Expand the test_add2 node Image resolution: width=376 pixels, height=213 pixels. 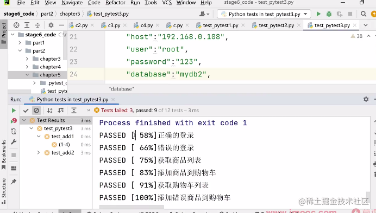[x=39, y=153]
